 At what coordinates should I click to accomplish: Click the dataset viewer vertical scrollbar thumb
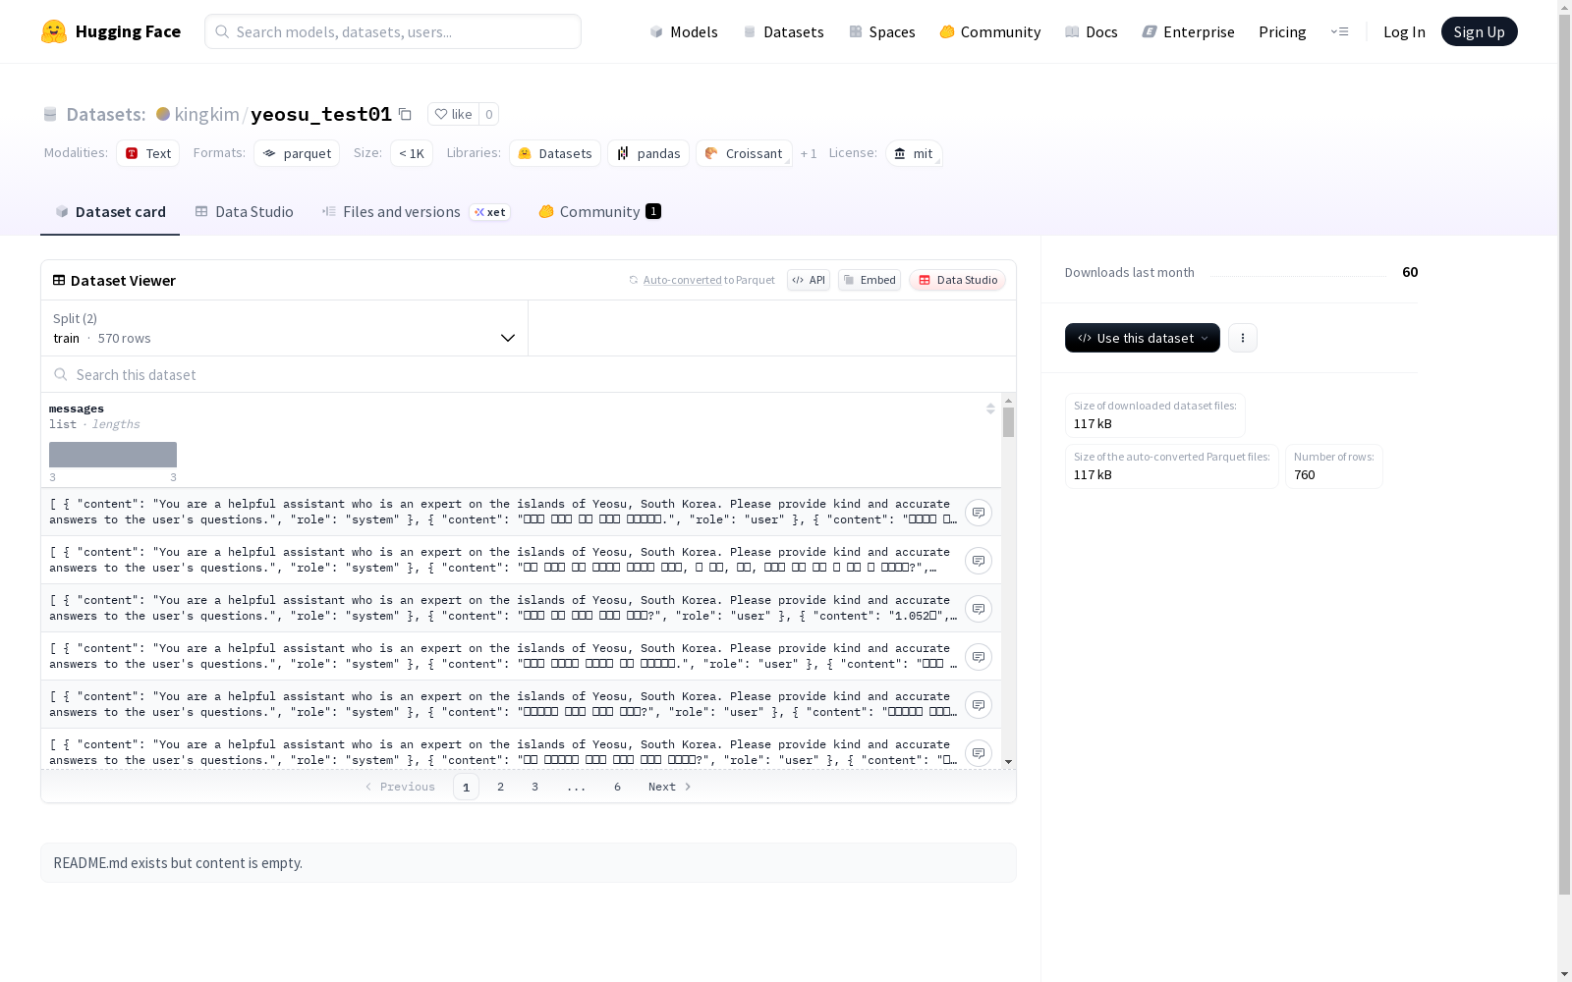1008,422
